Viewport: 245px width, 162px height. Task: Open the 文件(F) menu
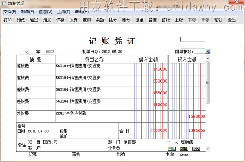10,12
